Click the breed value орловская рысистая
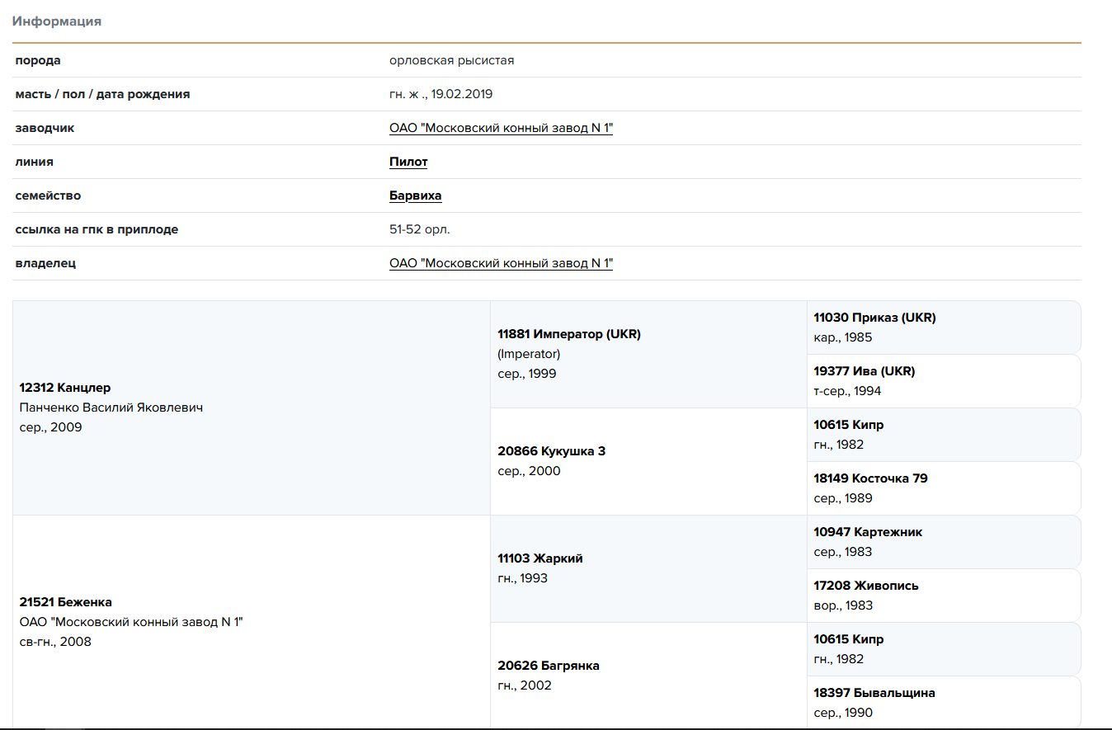Viewport: 1112px width, 730px height. coord(451,60)
